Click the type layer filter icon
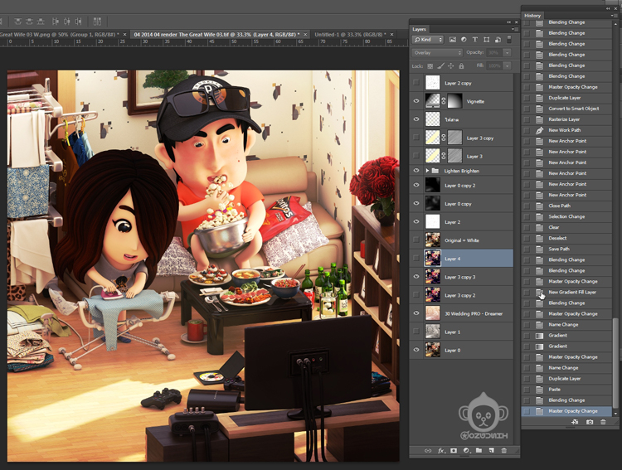 coord(475,40)
